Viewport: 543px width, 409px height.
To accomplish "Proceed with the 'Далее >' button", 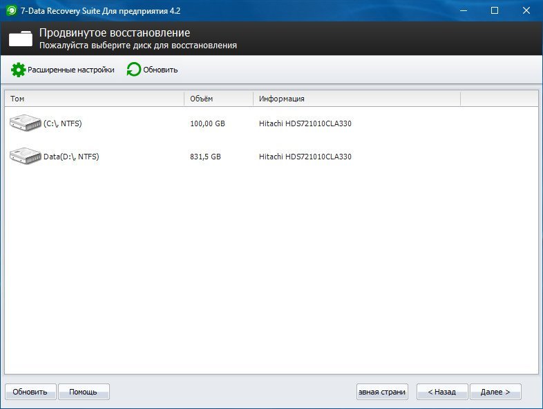I will click(x=495, y=392).
